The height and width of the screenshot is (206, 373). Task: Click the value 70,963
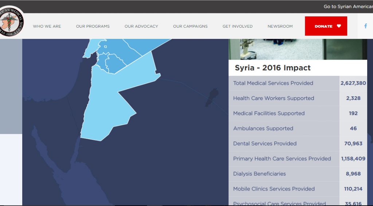pyautogui.click(x=353, y=144)
